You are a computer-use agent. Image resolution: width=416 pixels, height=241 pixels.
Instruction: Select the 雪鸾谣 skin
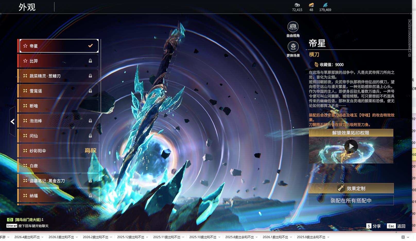pyautogui.click(x=58, y=91)
